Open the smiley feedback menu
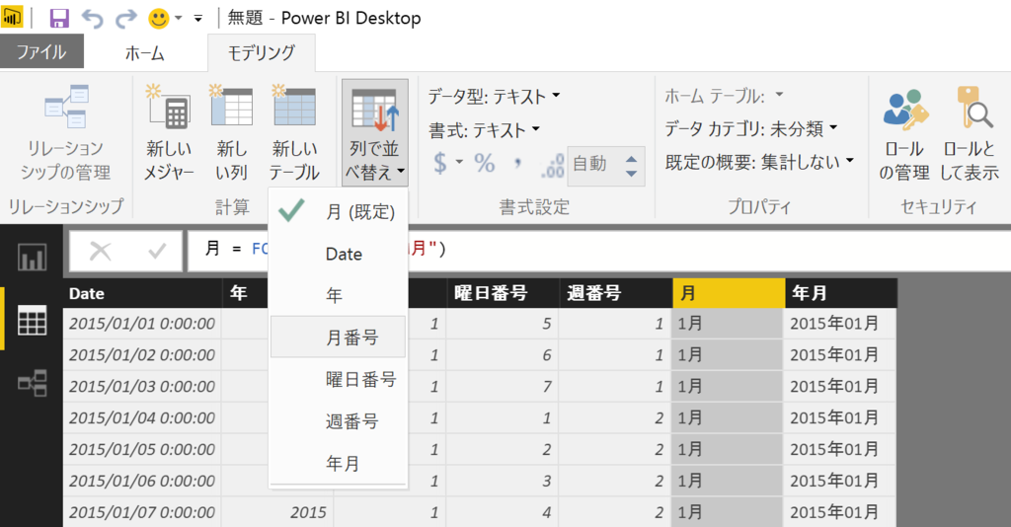This screenshot has height=527, width=1011. 165,18
